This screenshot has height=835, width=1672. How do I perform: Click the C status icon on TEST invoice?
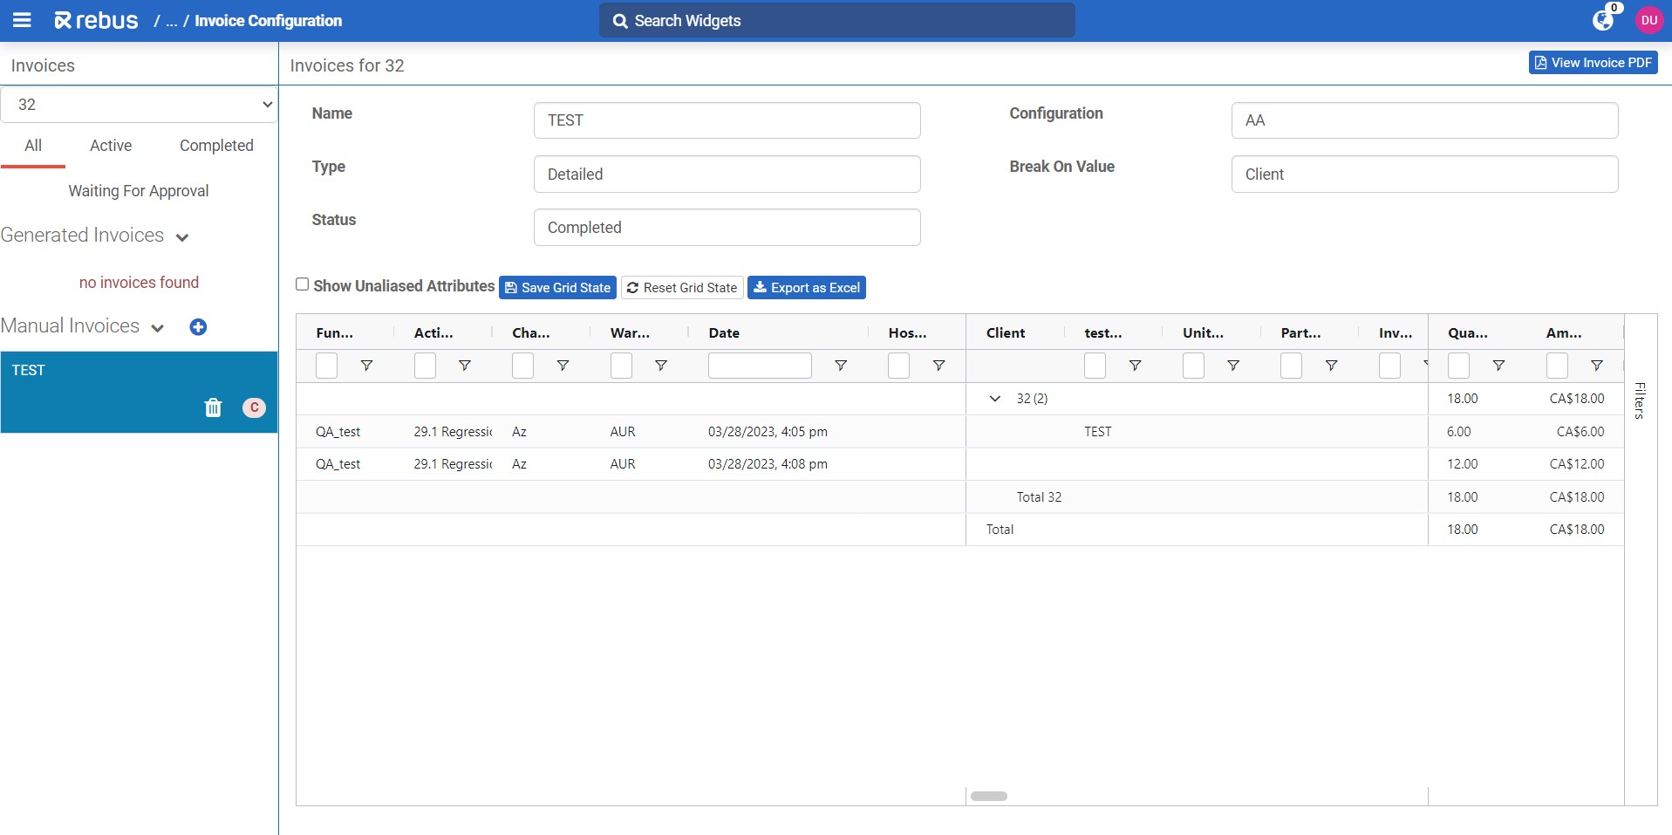(x=253, y=407)
